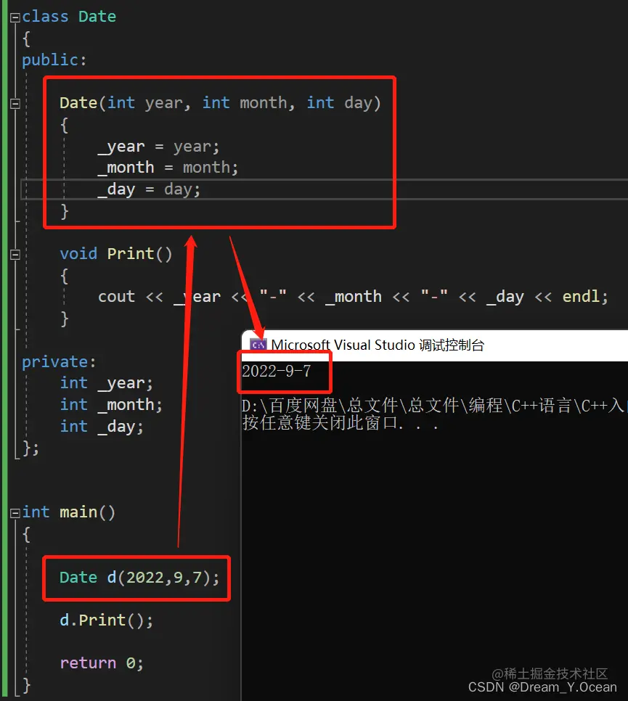Collapse the int main() function block
This screenshot has width=628, height=701.
pyautogui.click(x=15, y=513)
